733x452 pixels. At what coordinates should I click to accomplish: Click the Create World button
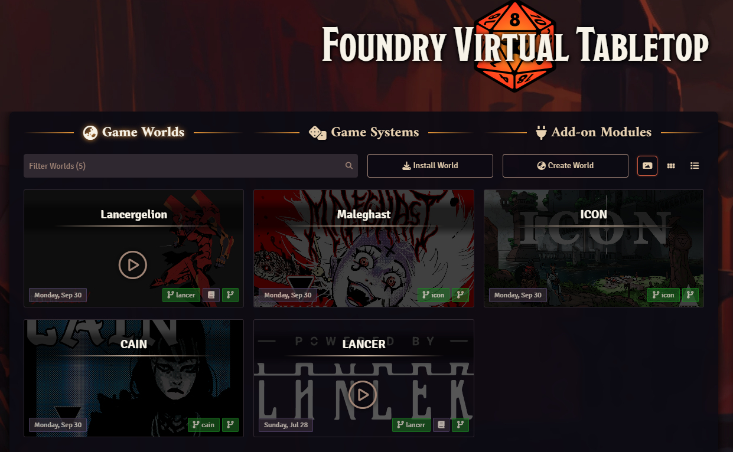point(565,166)
